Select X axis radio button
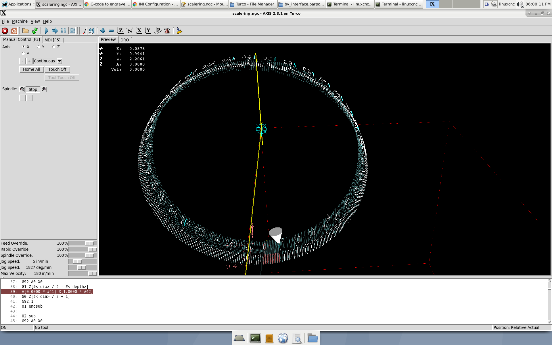 click(23, 47)
